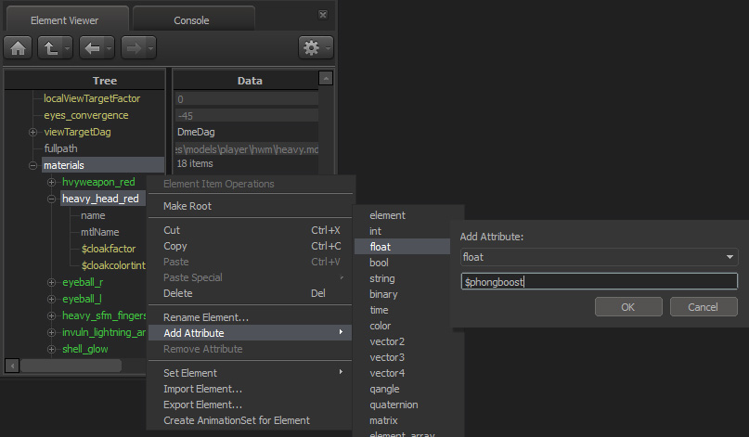
Task: Click the $phongboost attribute name field
Action: click(x=599, y=282)
